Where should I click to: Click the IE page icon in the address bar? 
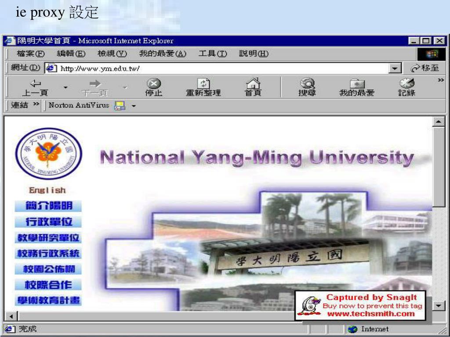point(51,68)
